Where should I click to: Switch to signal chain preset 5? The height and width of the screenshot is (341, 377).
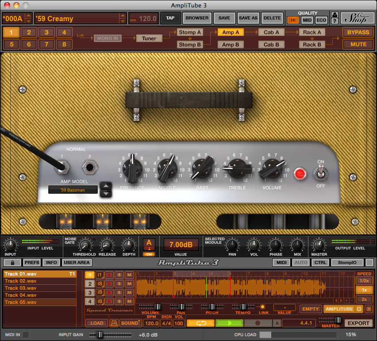(x=12, y=45)
